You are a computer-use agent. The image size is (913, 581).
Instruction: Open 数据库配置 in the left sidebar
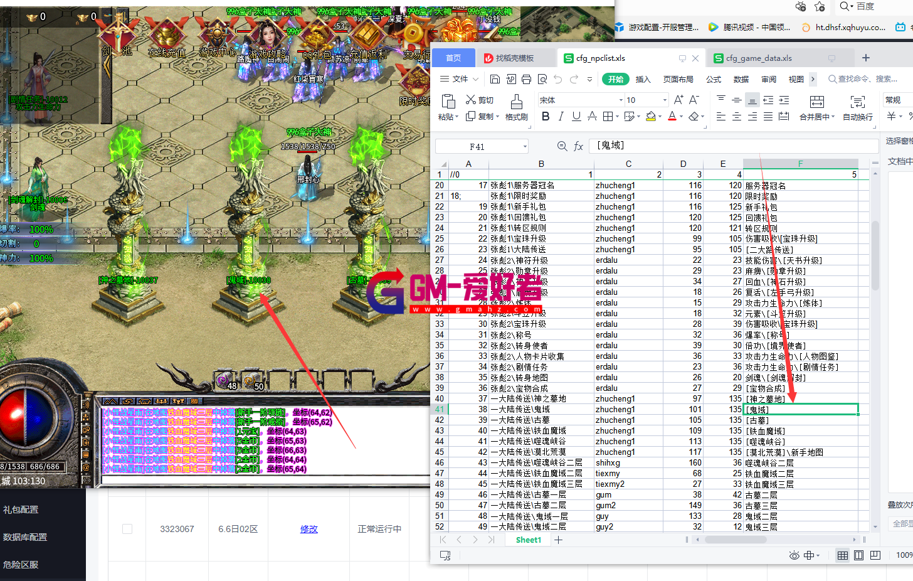click(x=25, y=537)
